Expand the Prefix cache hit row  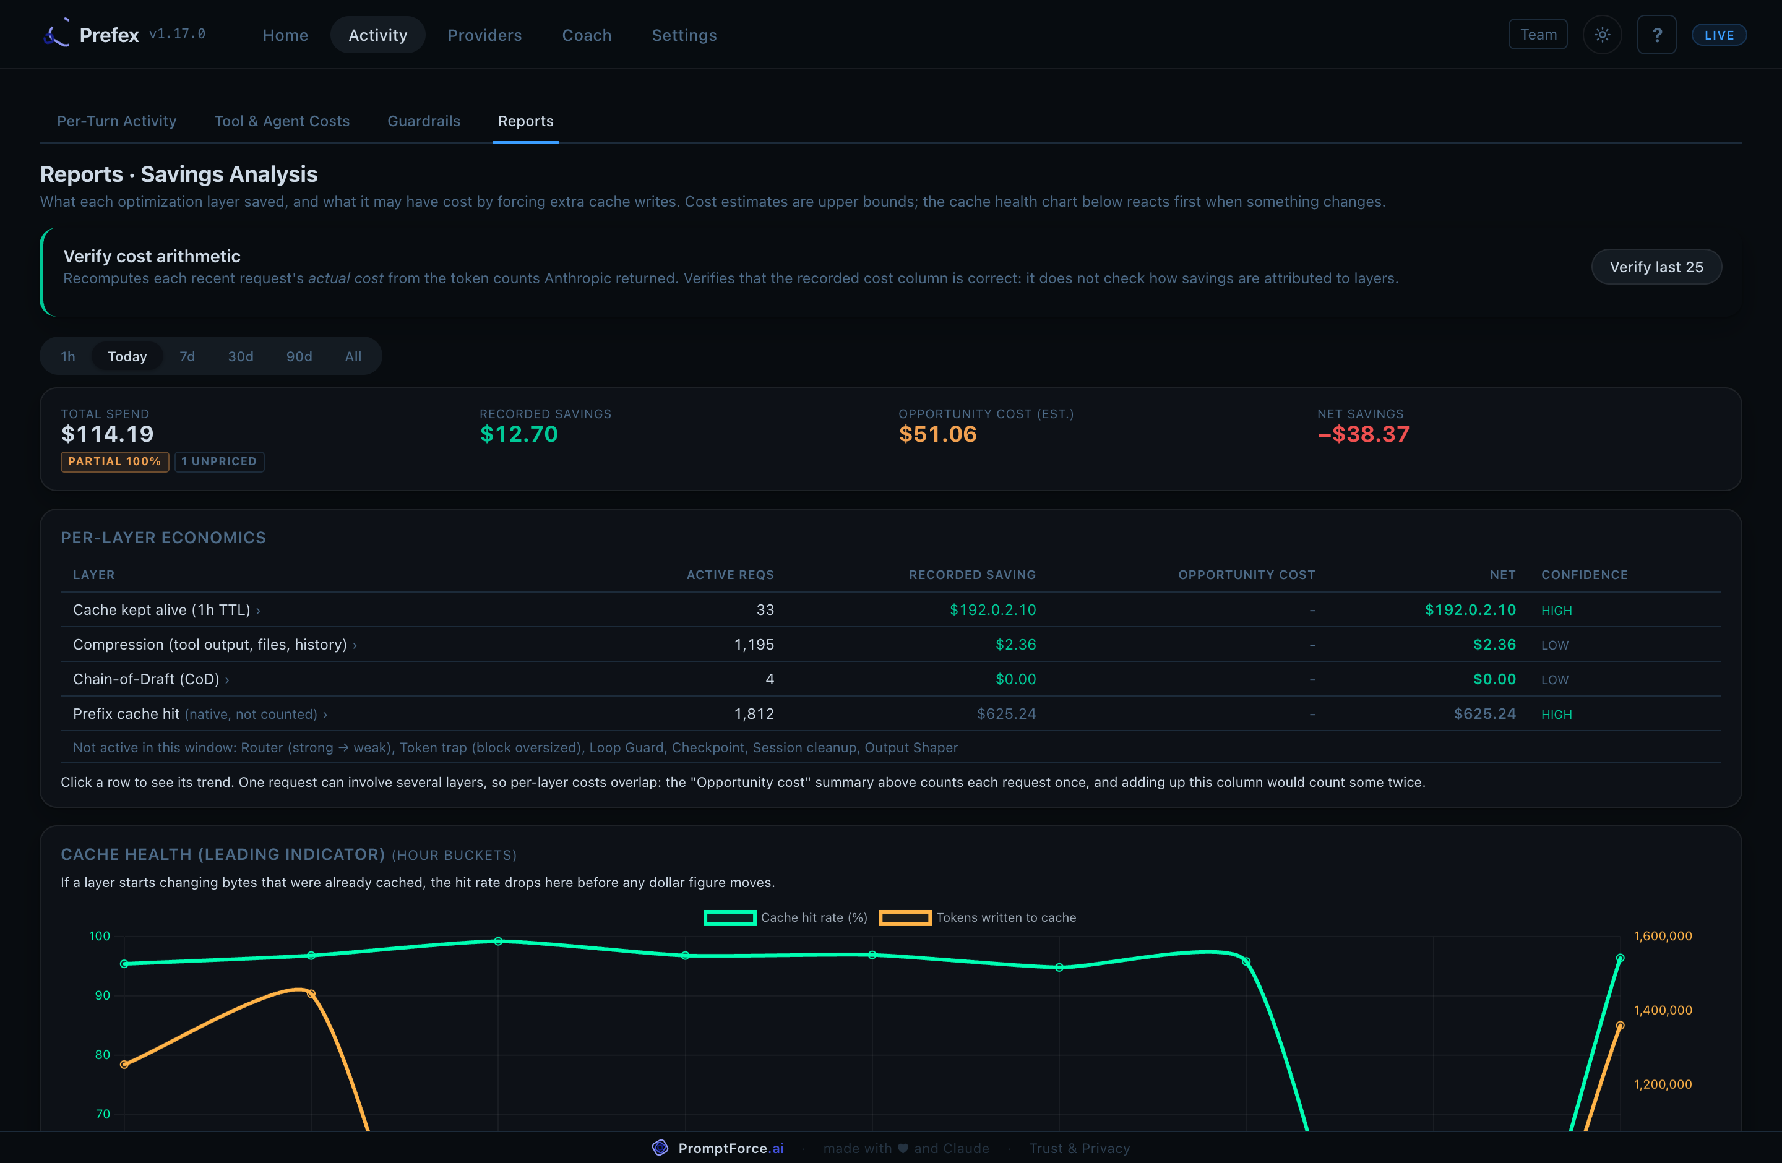(x=890, y=713)
